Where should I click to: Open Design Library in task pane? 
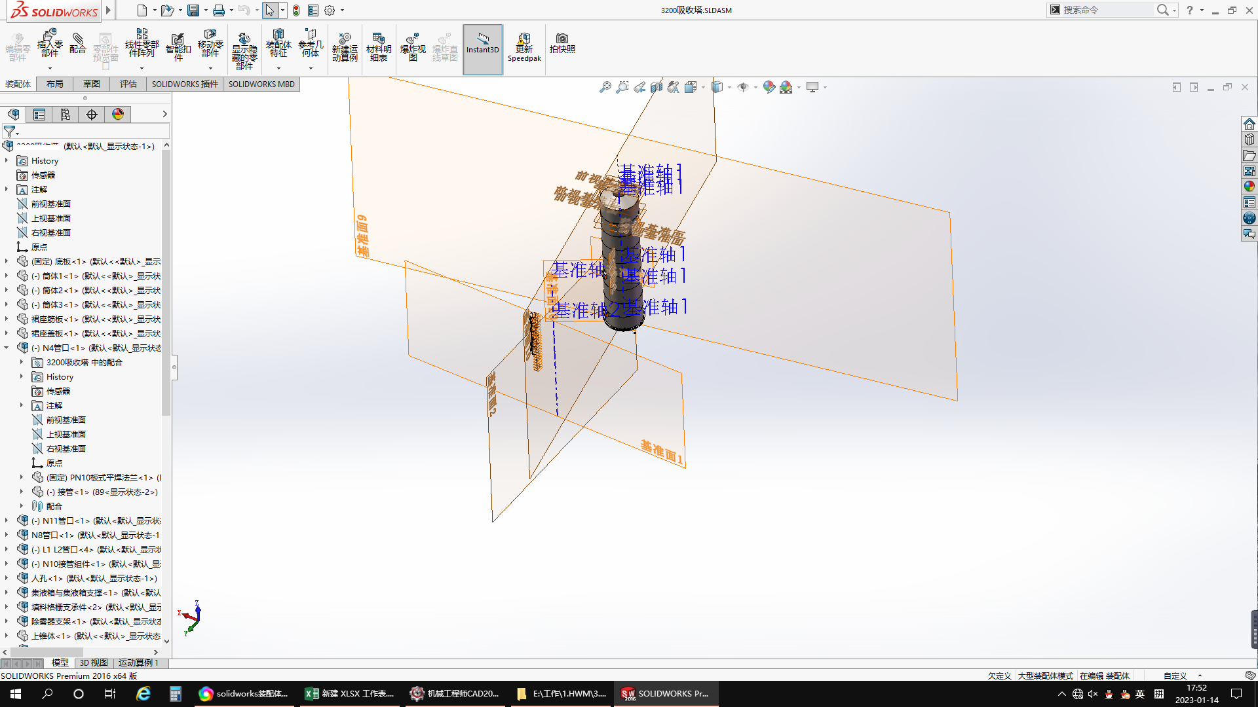(x=1249, y=139)
